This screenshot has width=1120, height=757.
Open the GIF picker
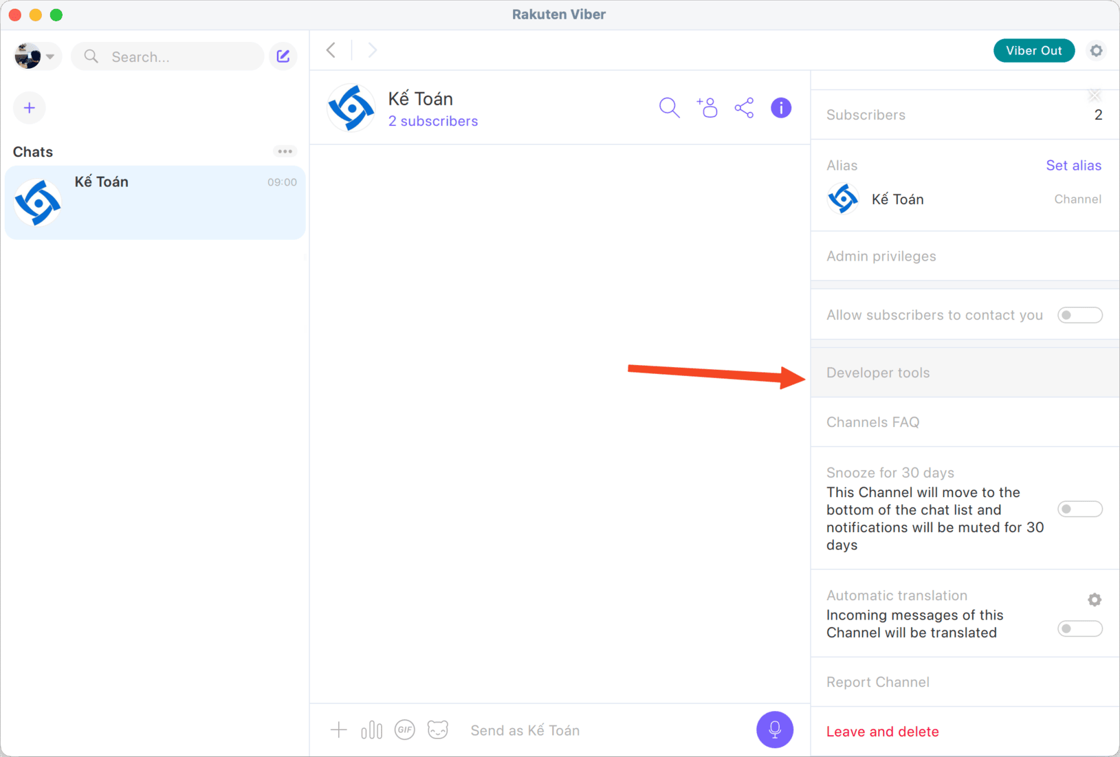click(x=405, y=729)
